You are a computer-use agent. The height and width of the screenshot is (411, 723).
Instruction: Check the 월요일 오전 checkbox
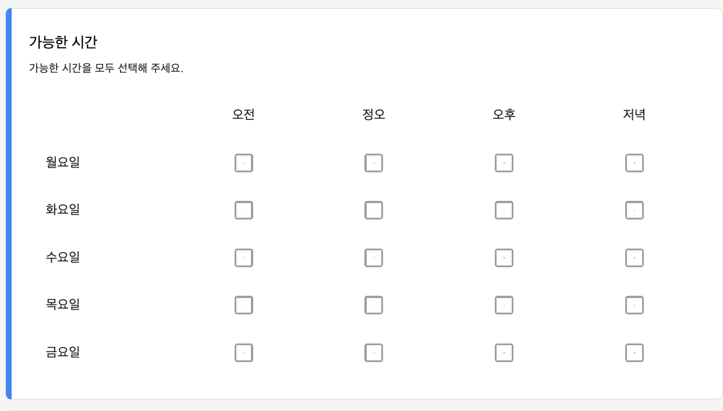tap(244, 163)
